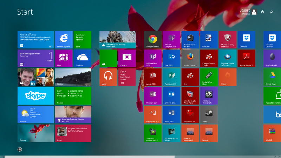This screenshot has width=281, height=158.
Task: Open Calendar tile with Ben Hardwidge's birthday
Action: [36, 58]
